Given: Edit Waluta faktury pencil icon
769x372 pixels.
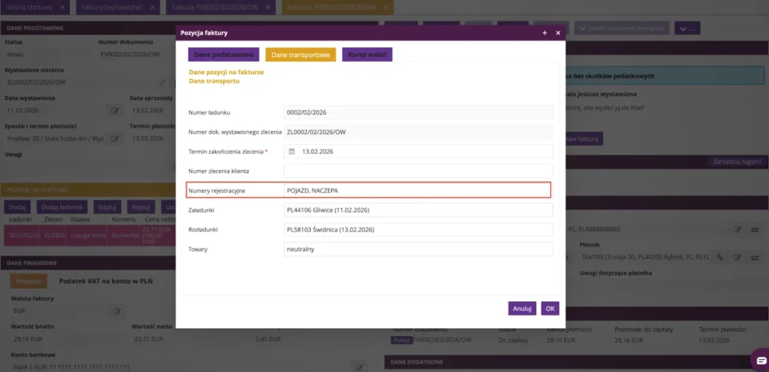Looking at the screenshot, I should (x=117, y=310).
